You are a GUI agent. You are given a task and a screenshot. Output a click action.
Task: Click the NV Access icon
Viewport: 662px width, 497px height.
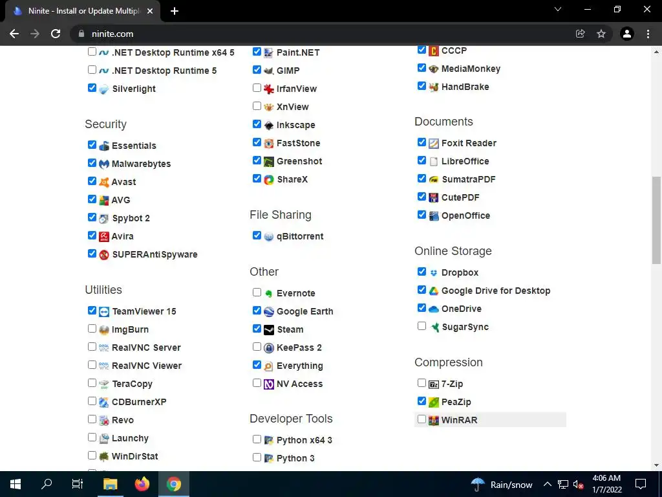pyautogui.click(x=269, y=384)
